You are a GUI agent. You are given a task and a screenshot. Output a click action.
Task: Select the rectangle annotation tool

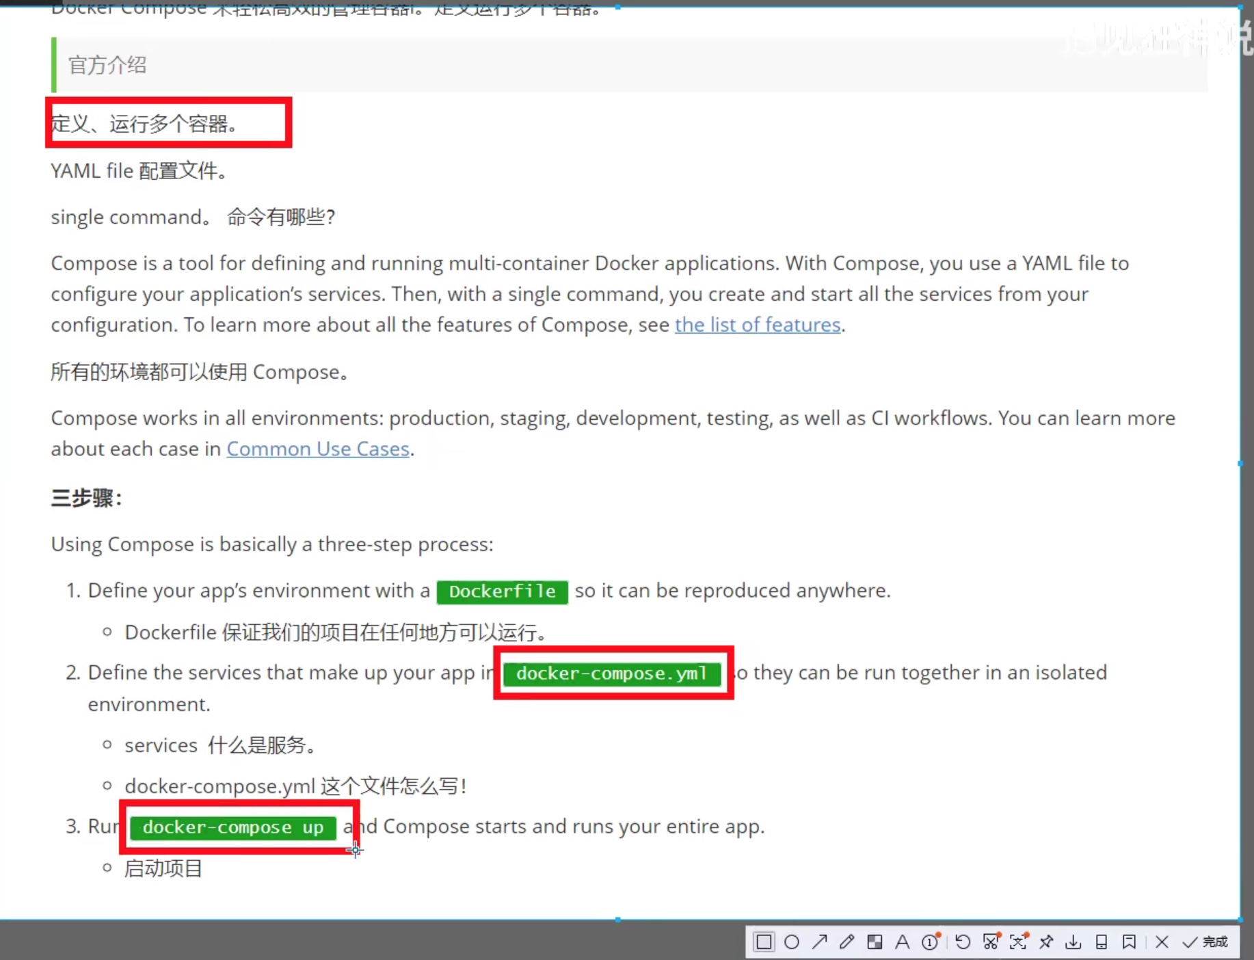coord(764,942)
